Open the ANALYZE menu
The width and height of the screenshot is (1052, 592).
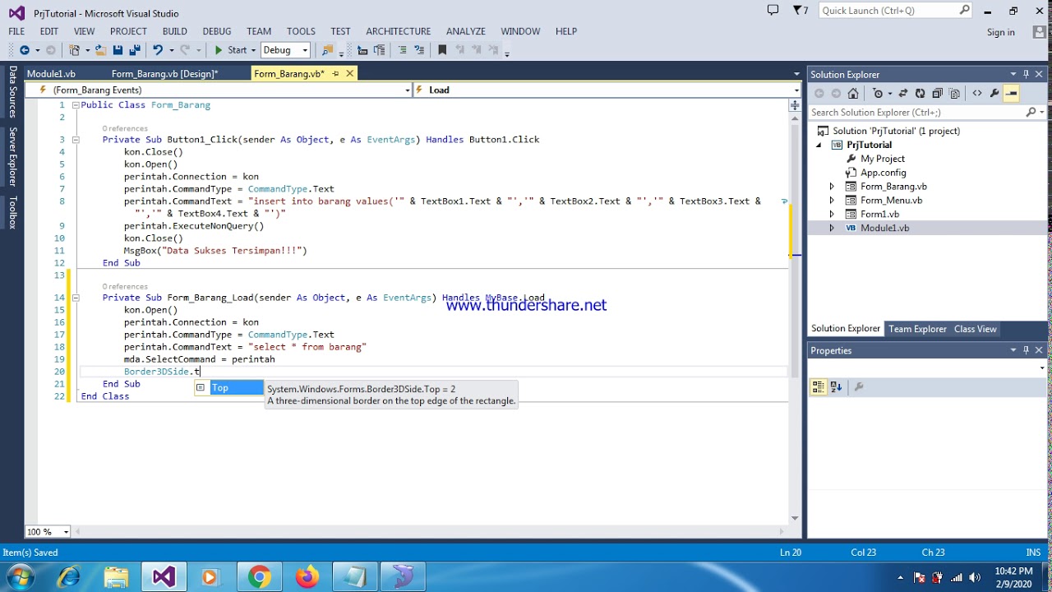click(466, 31)
